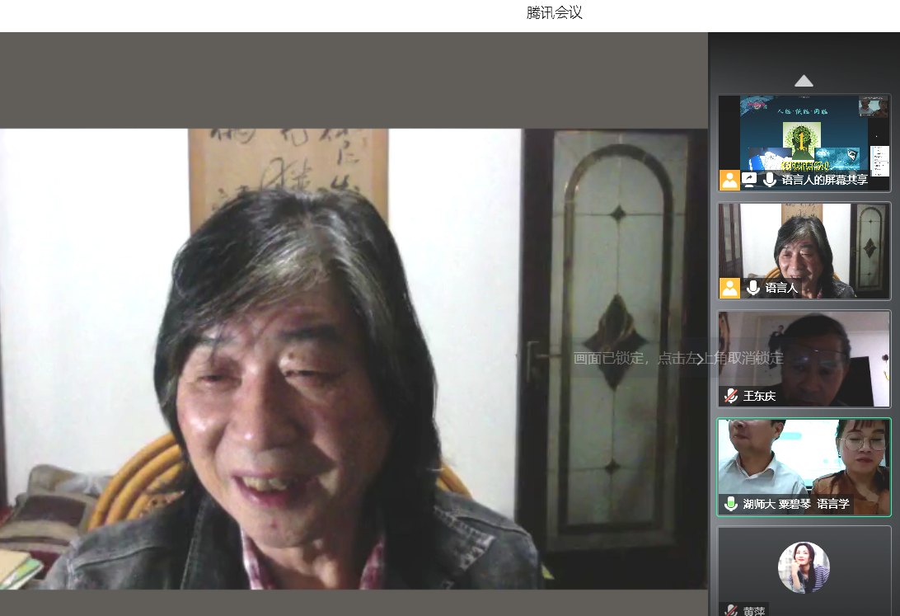Click the 王东庆 name label

759,396
